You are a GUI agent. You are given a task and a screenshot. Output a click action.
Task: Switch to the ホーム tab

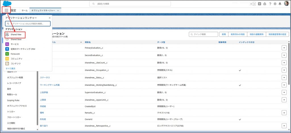coord(25,10)
